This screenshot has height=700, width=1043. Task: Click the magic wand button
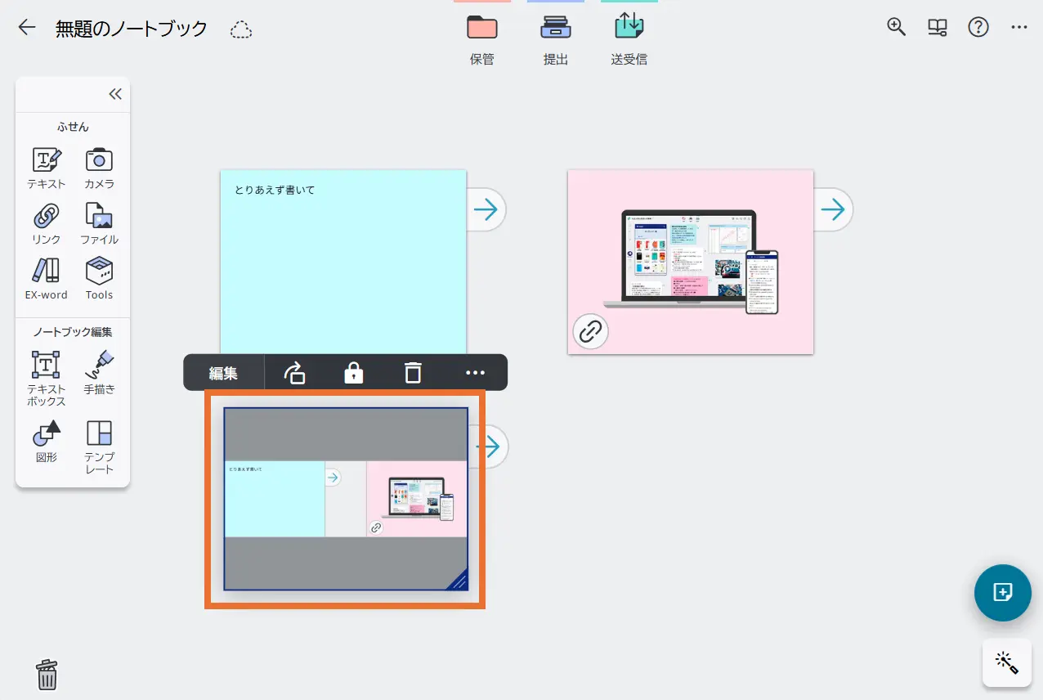click(x=1006, y=662)
